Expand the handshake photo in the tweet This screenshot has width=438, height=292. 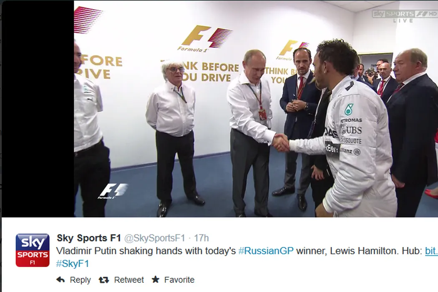[256, 109]
